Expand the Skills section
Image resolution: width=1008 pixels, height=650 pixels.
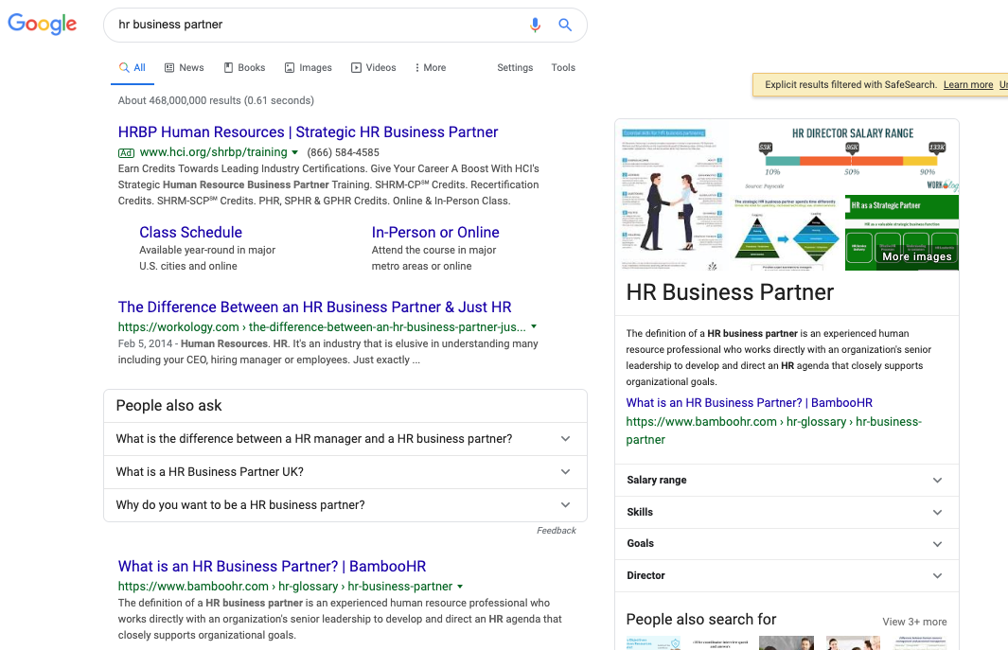786,512
